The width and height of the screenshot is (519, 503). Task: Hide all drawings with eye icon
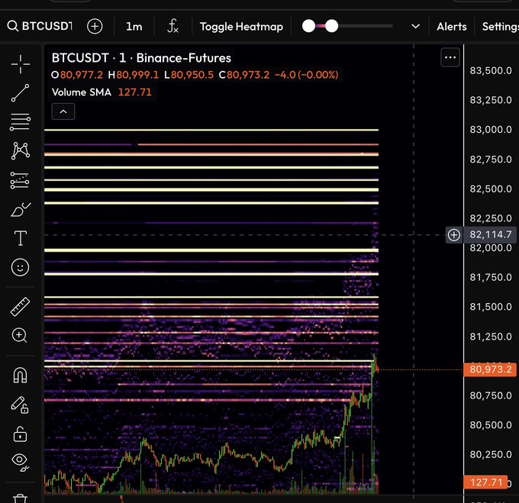[20, 462]
